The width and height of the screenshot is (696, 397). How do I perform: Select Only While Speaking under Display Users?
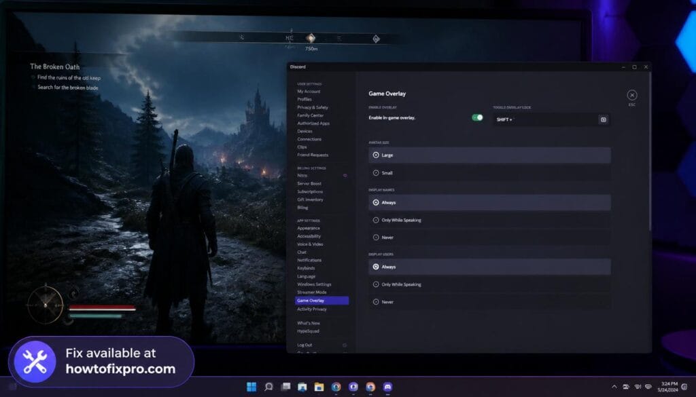pos(489,284)
